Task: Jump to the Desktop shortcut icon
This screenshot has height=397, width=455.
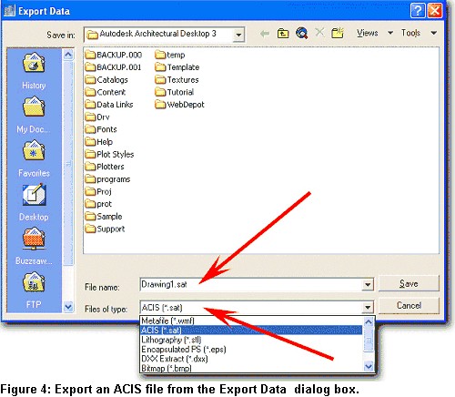Action: [x=34, y=194]
